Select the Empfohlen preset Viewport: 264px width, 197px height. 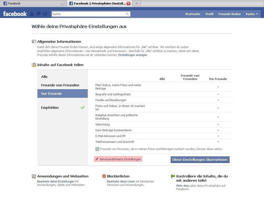pos(62,108)
